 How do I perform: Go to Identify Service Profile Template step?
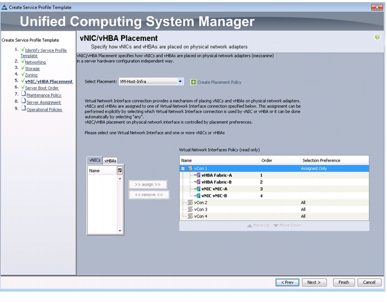44,53
